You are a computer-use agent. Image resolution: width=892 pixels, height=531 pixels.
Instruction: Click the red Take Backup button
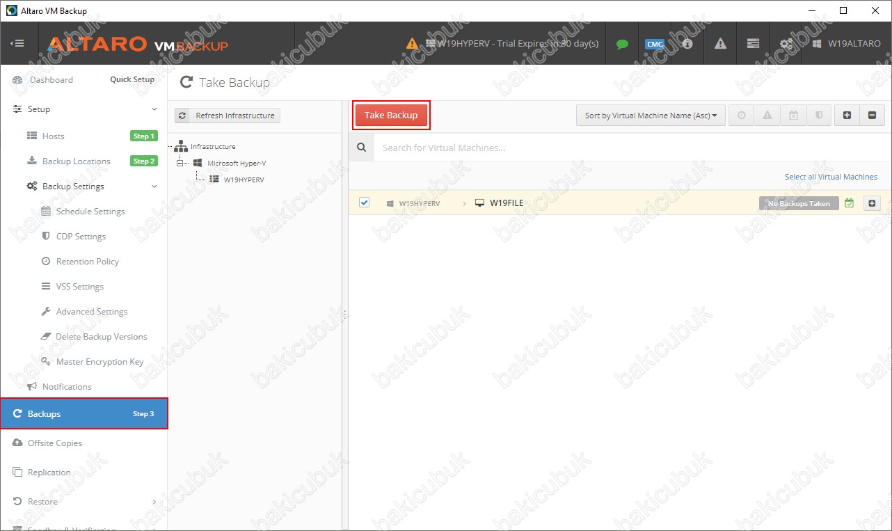coord(391,116)
